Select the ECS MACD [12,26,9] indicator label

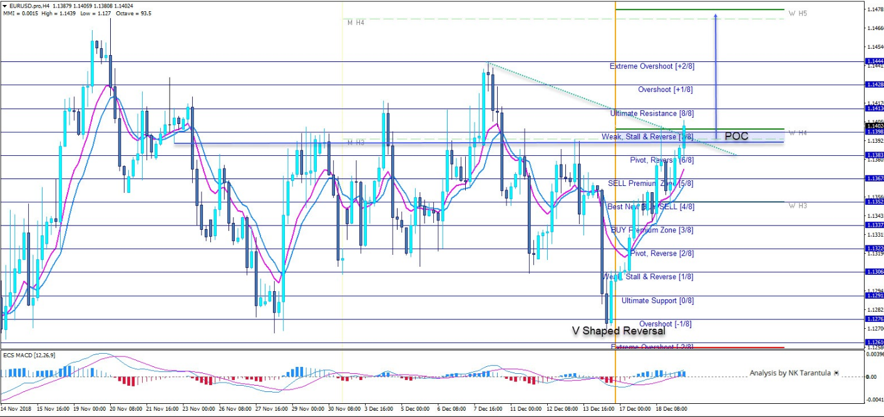click(x=29, y=356)
